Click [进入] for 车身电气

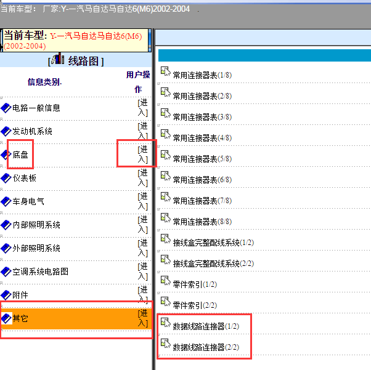point(143,201)
